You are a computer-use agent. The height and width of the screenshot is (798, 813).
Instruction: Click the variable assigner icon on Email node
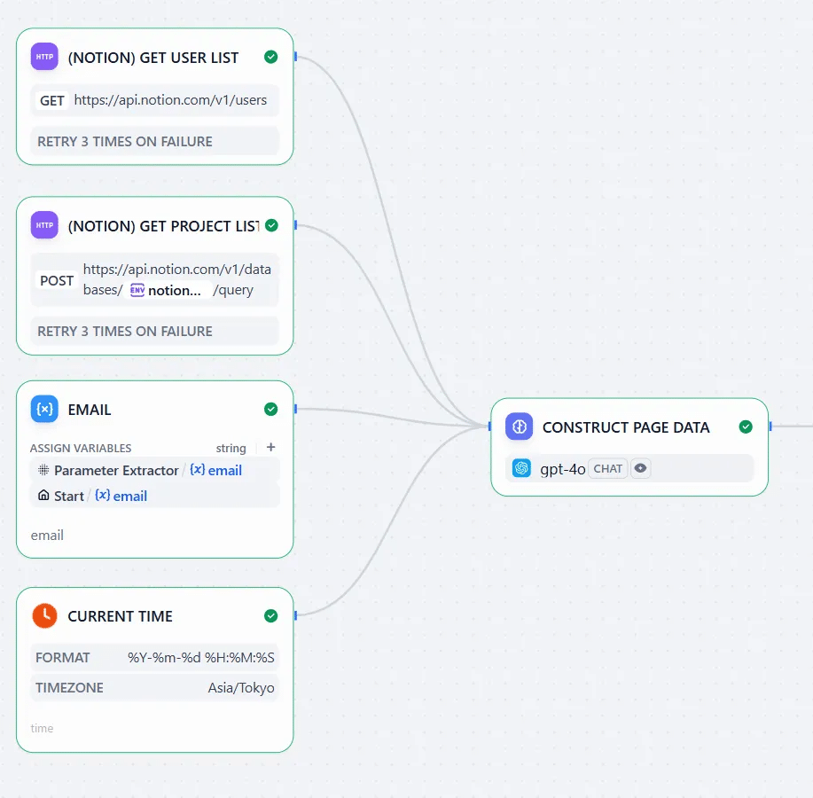pos(44,410)
